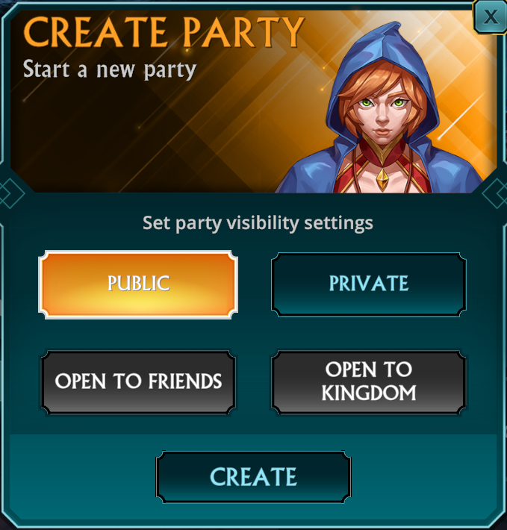Toggle the Open to Friends option
507x530 pixels.
(x=138, y=382)
